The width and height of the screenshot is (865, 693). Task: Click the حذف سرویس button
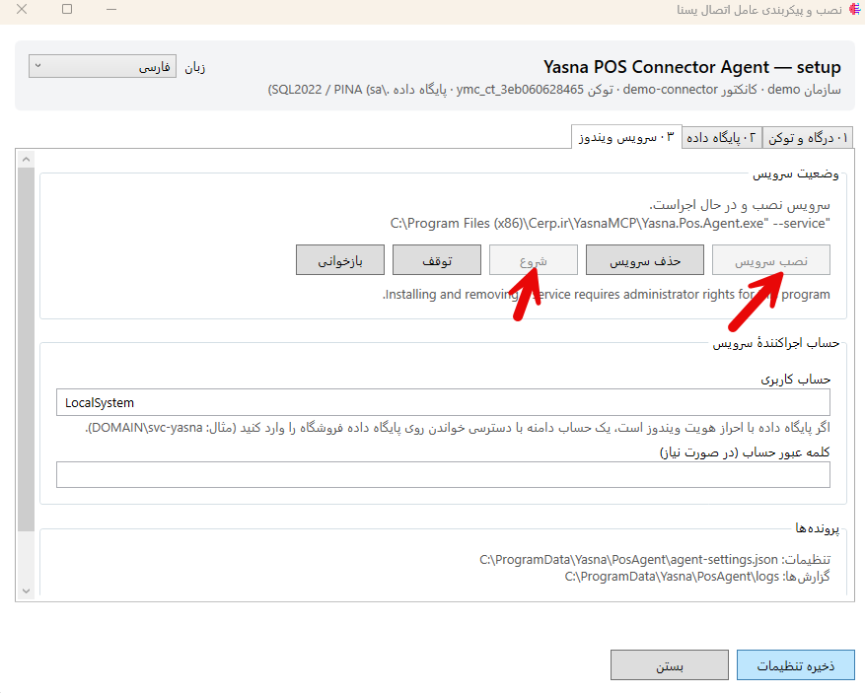pos(644,260)
